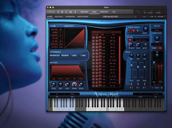Switch to the Perform tab
The width and height of the screenshot is (172, 128).
click(x=104, y=12)
